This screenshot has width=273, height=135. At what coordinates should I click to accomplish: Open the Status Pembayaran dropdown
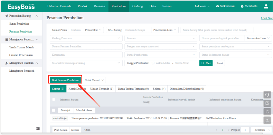pyautogui.click(x=161, y=55)
